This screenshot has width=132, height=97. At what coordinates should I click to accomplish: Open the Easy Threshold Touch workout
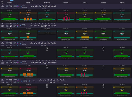point(28,35)
